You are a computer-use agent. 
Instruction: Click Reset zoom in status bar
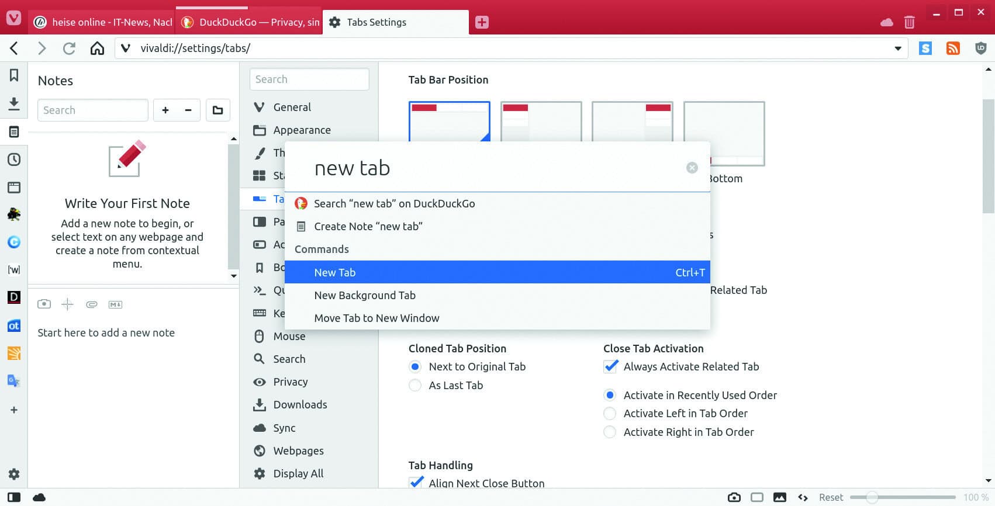[x=831, y=497]
